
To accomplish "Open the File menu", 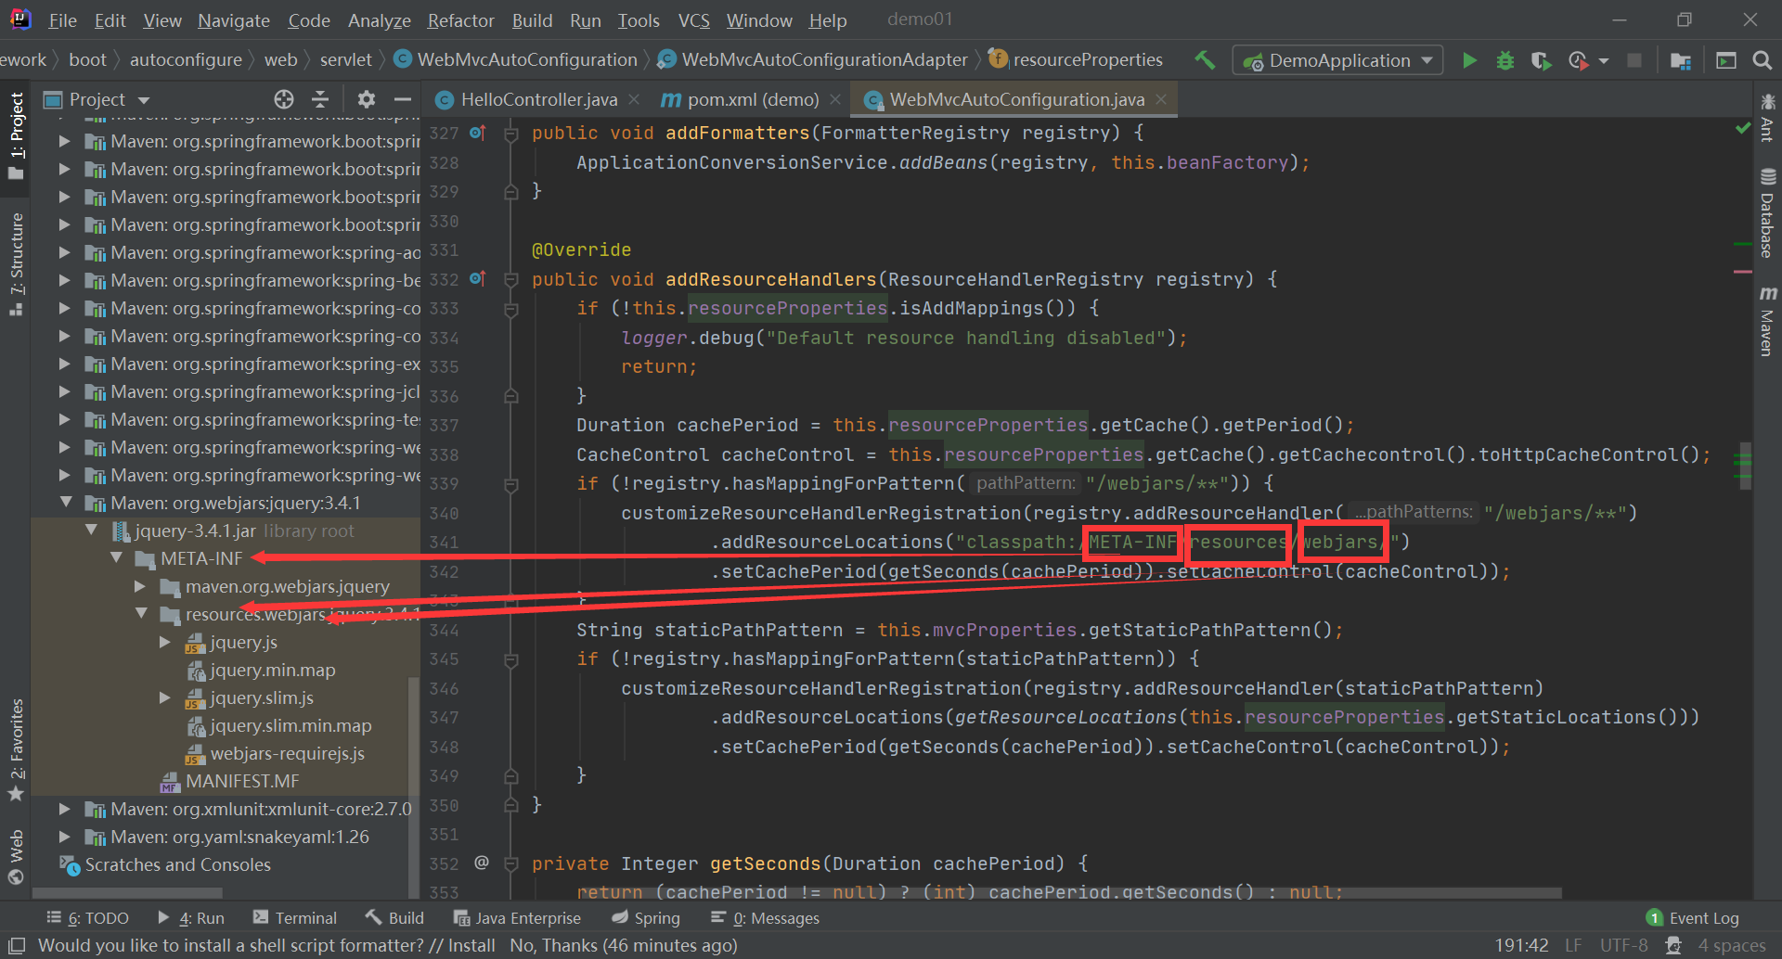I will click(x=62, y=20).
